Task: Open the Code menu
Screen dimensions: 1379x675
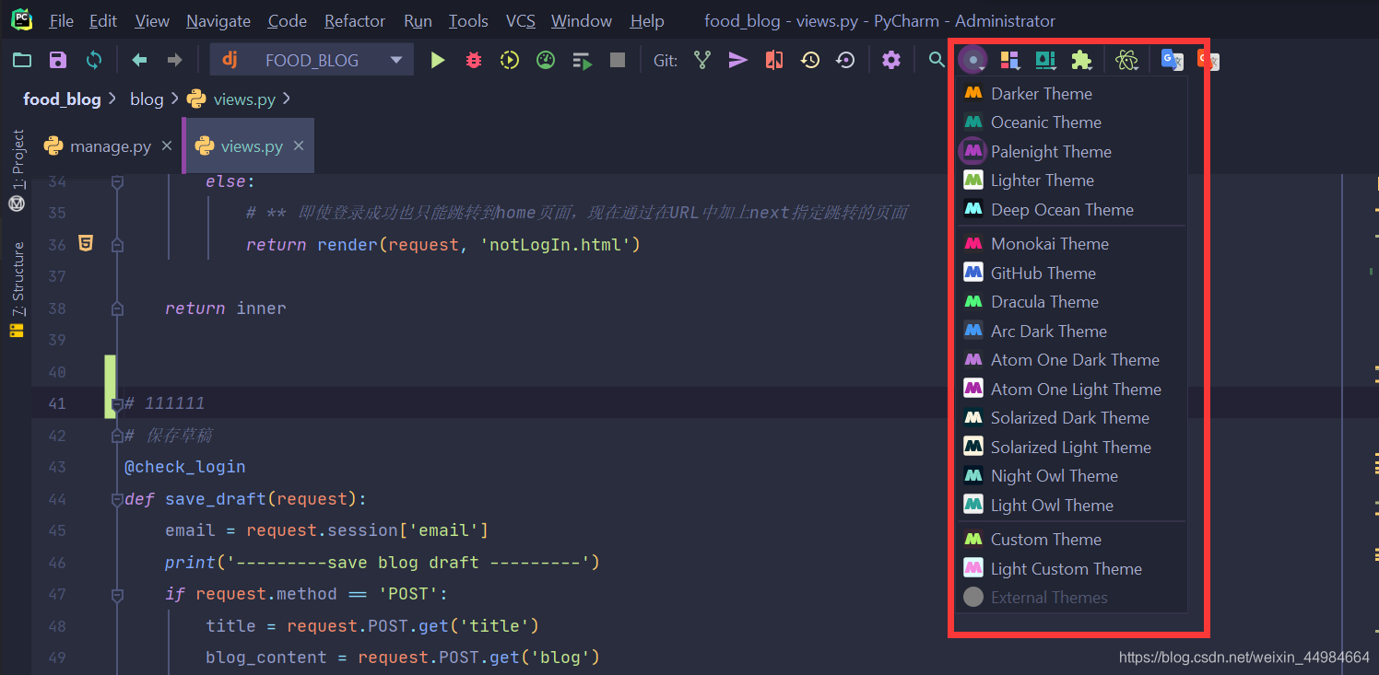Action: tap(288, 21)
